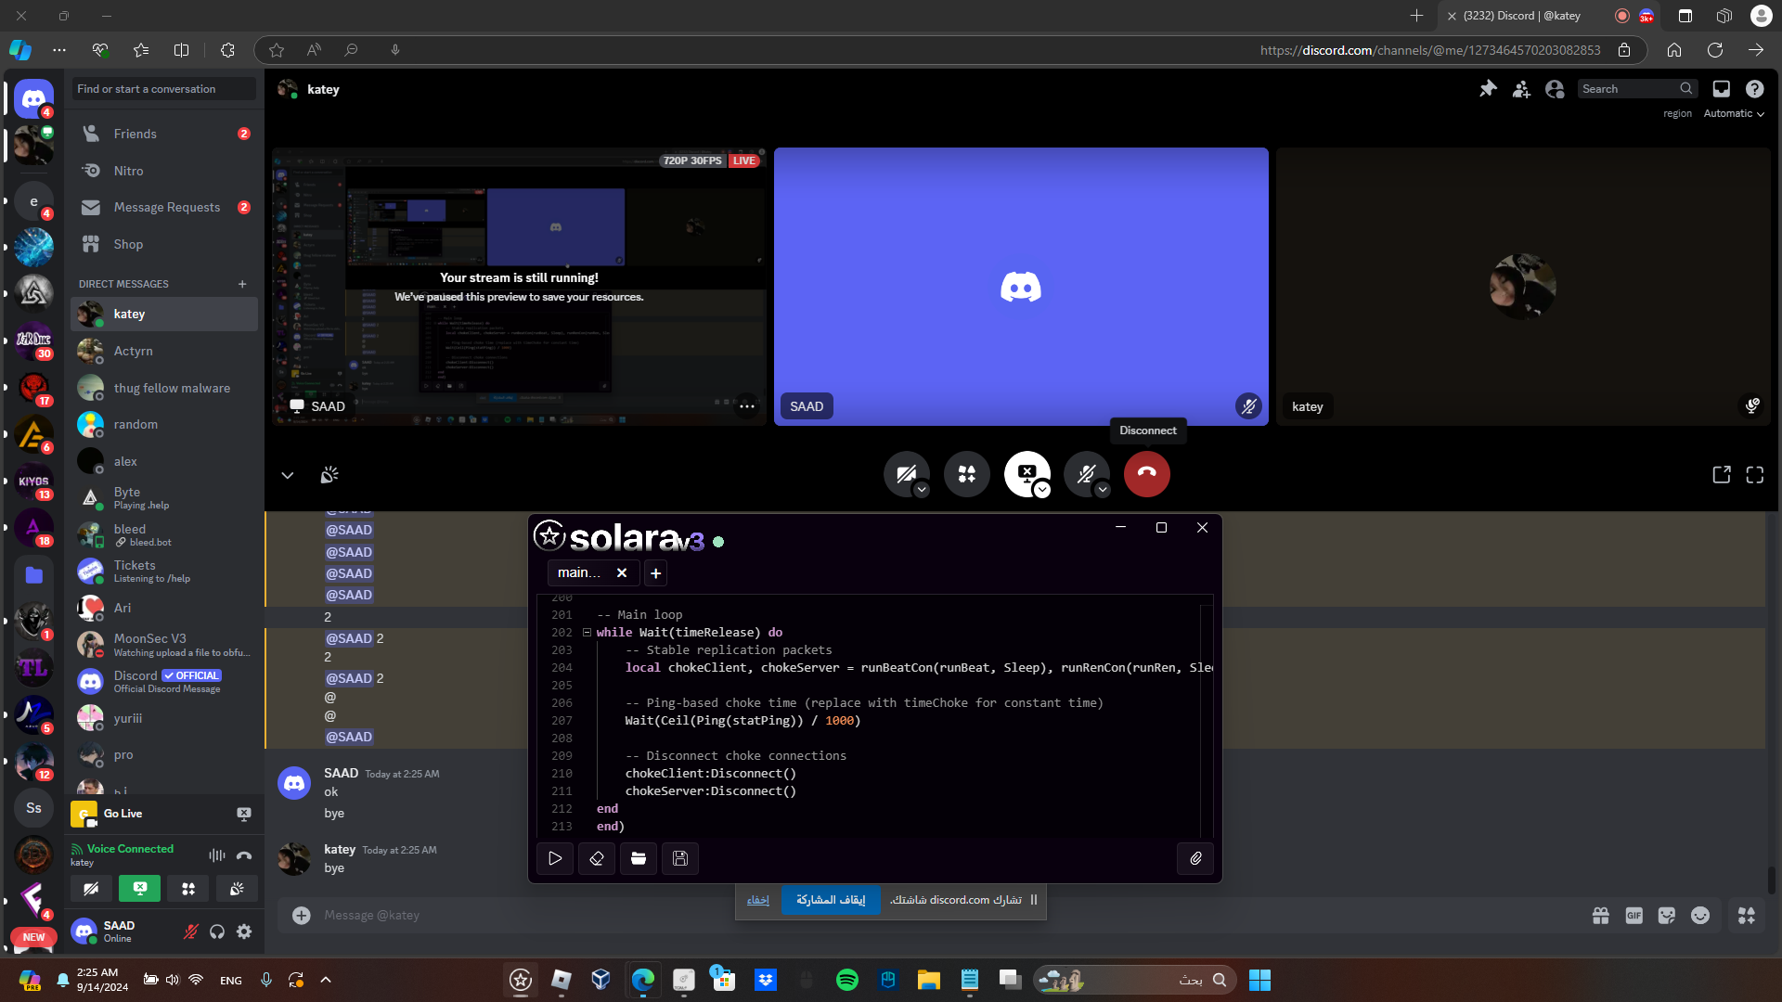Open Discord help icon
This screenshot has width=1782, height=1002.
click(1754, 89)
